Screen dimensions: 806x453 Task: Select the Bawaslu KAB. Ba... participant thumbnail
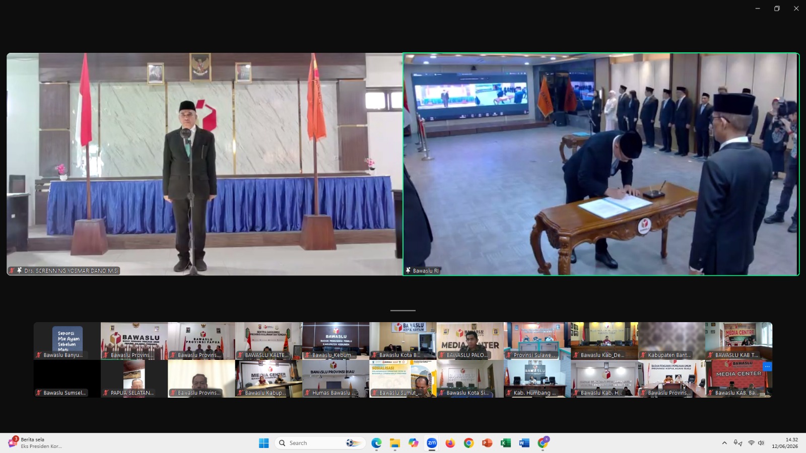(739, 379)
